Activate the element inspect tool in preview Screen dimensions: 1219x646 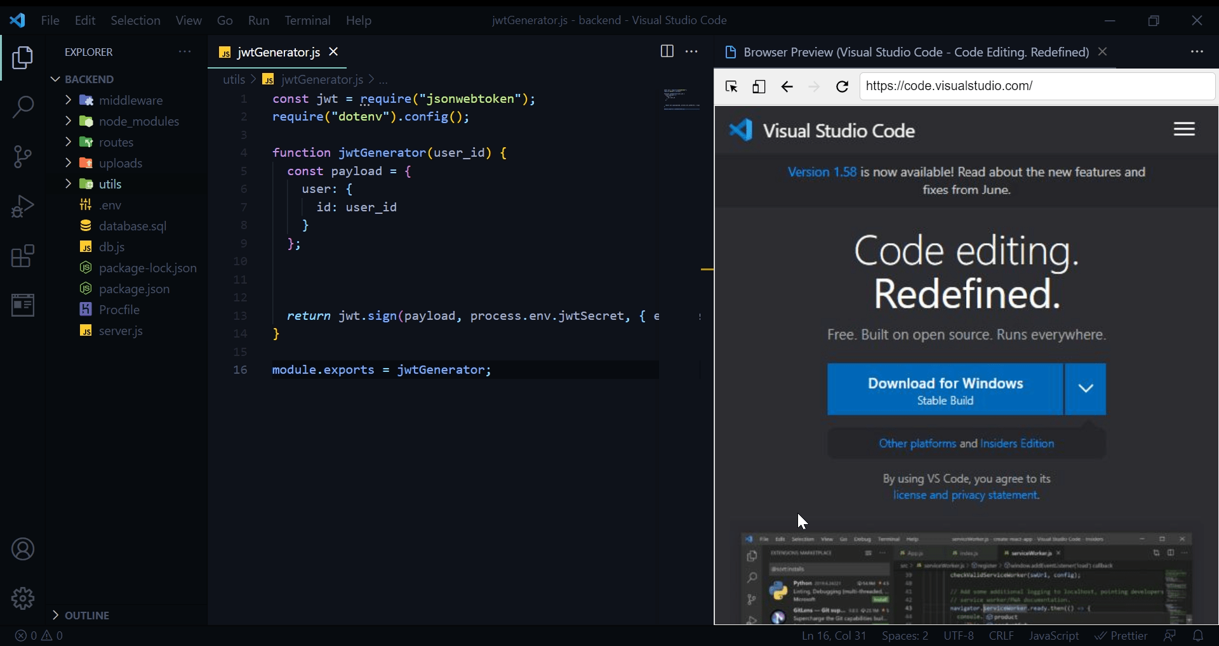point(731,86)
